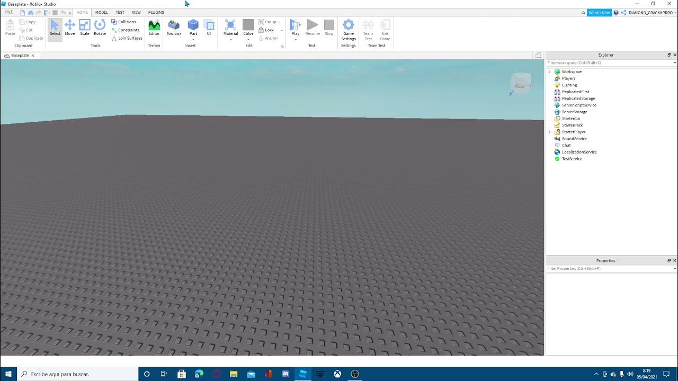This screenshot has height=381, width=678.
Task: Toggle Collisions on or off
Action: [x=123, y=22]
